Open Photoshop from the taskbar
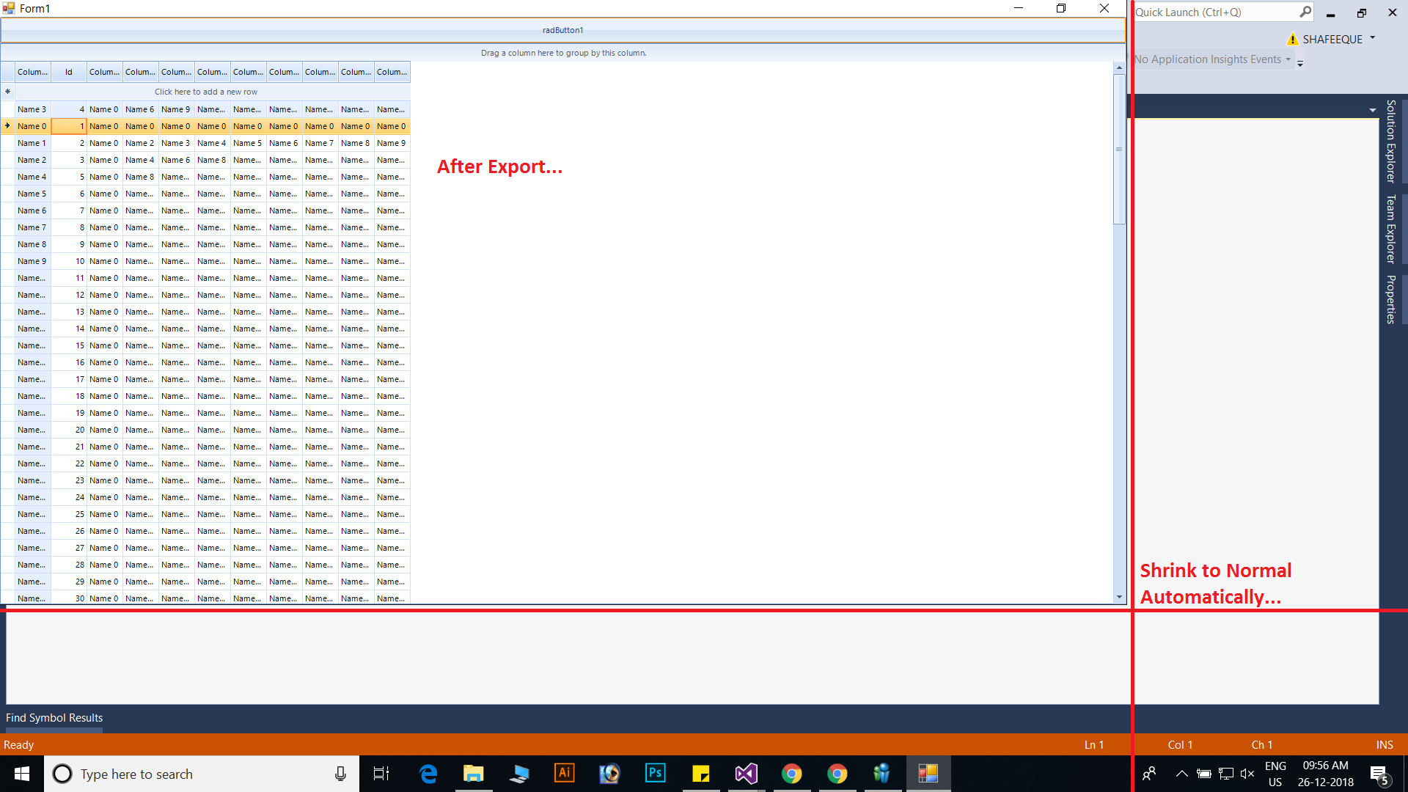1408x792 pixels. point(655,774)
